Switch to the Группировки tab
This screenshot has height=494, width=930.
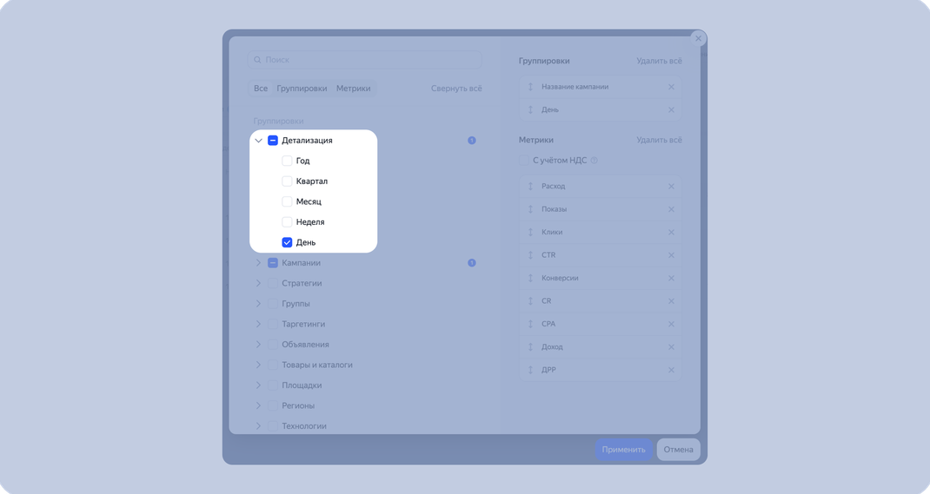pyautogui.click(x=302, y=89)
